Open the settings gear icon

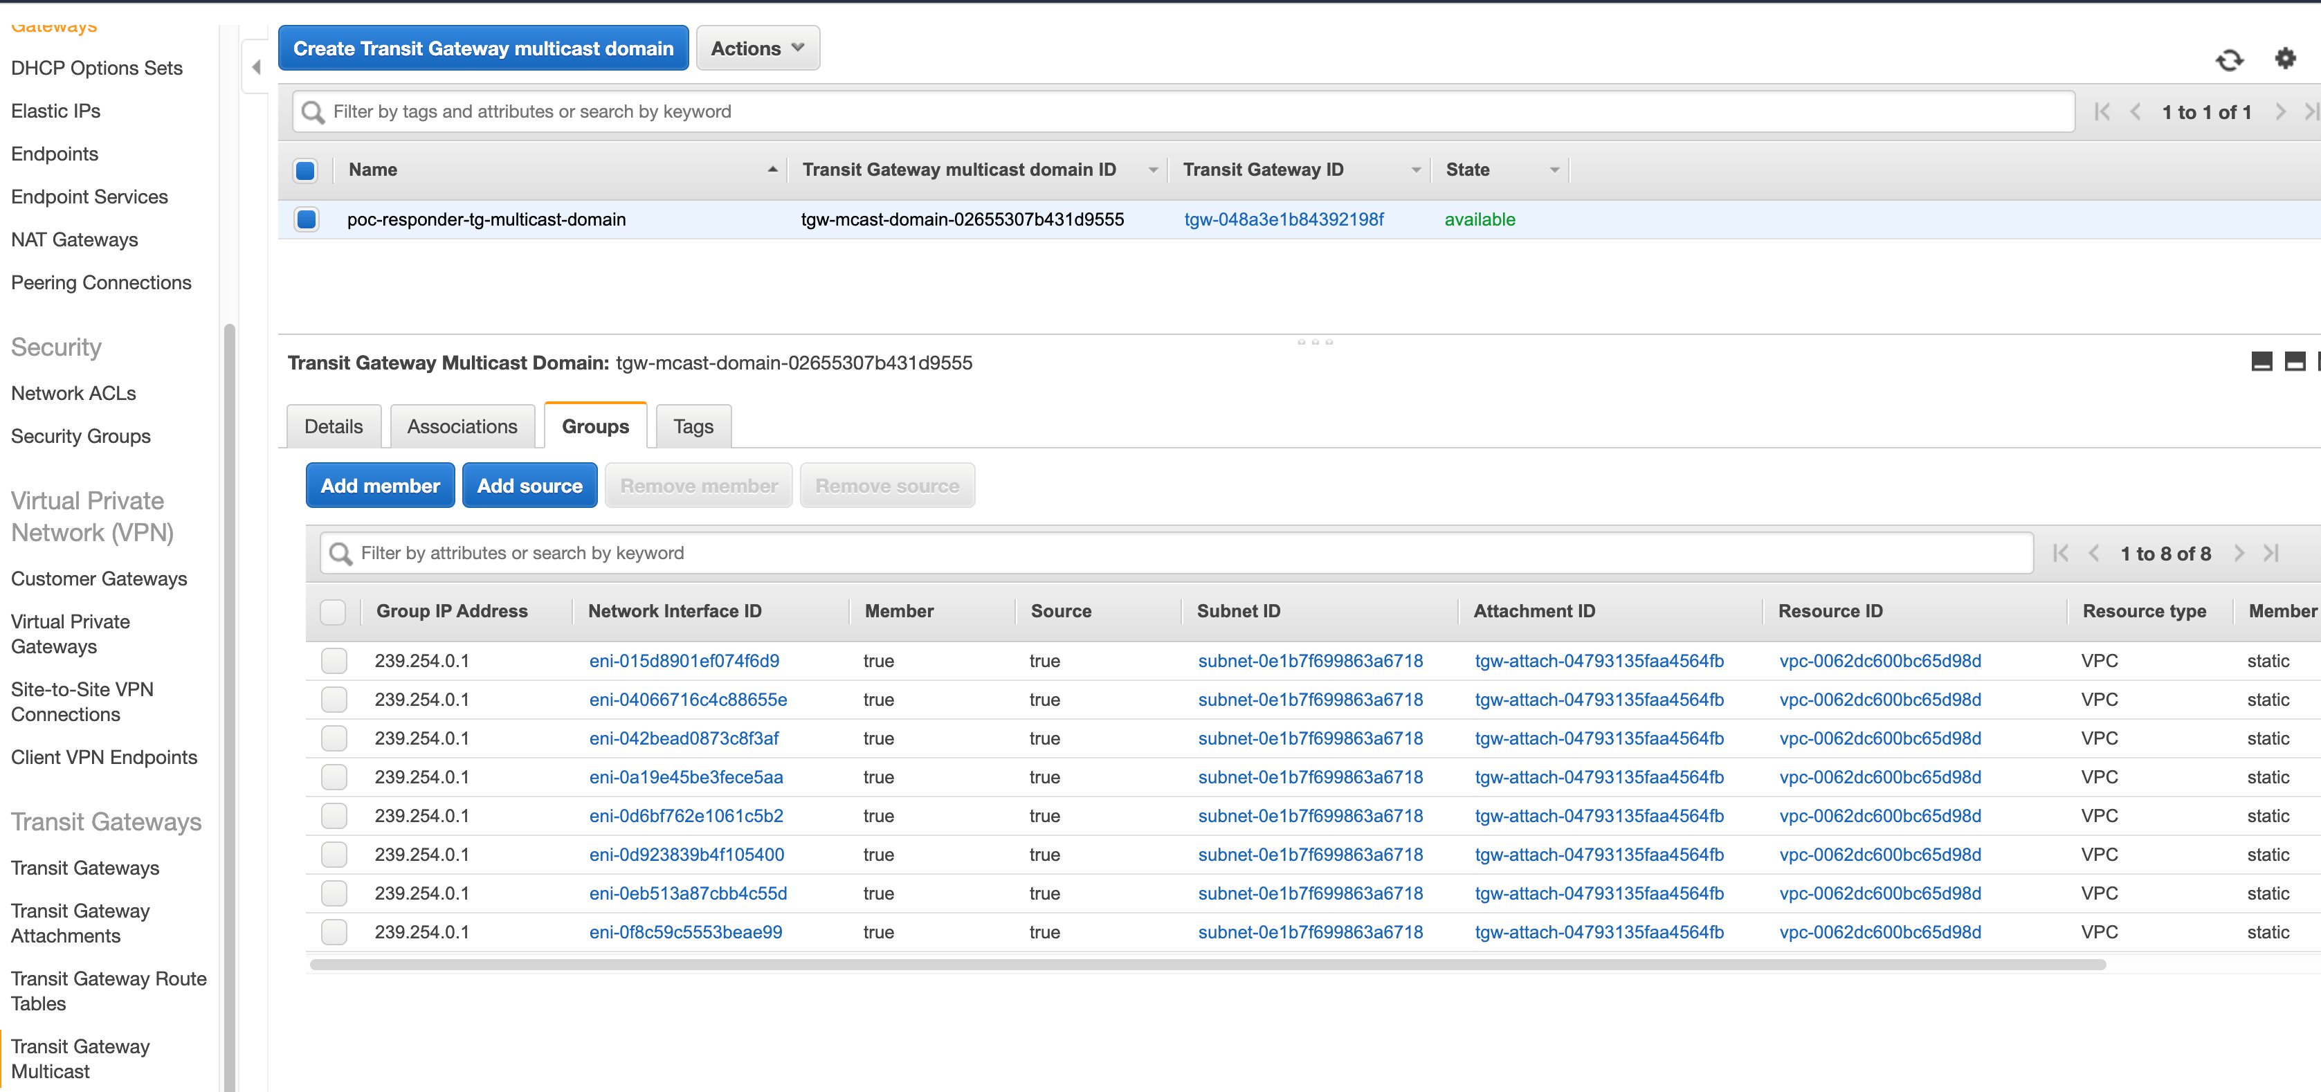[2285, 59]
